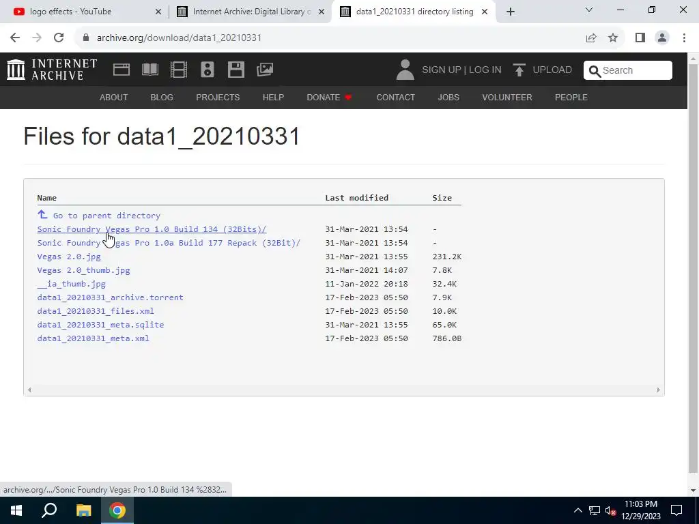Image resolution: width=699 pixels, height=524 pixels.
Task: Open the CONTACT menu item
Action: 396,97
